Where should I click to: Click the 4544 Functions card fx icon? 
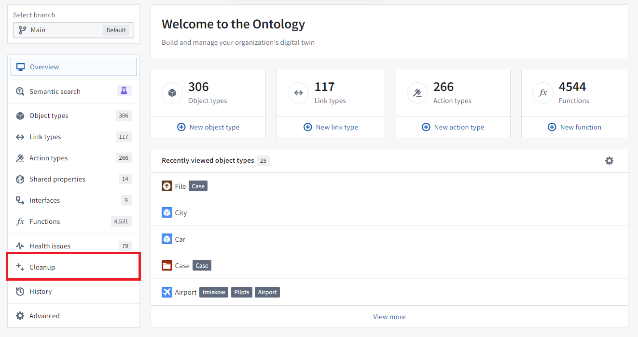pyautogui.click(x=543, y=93)
